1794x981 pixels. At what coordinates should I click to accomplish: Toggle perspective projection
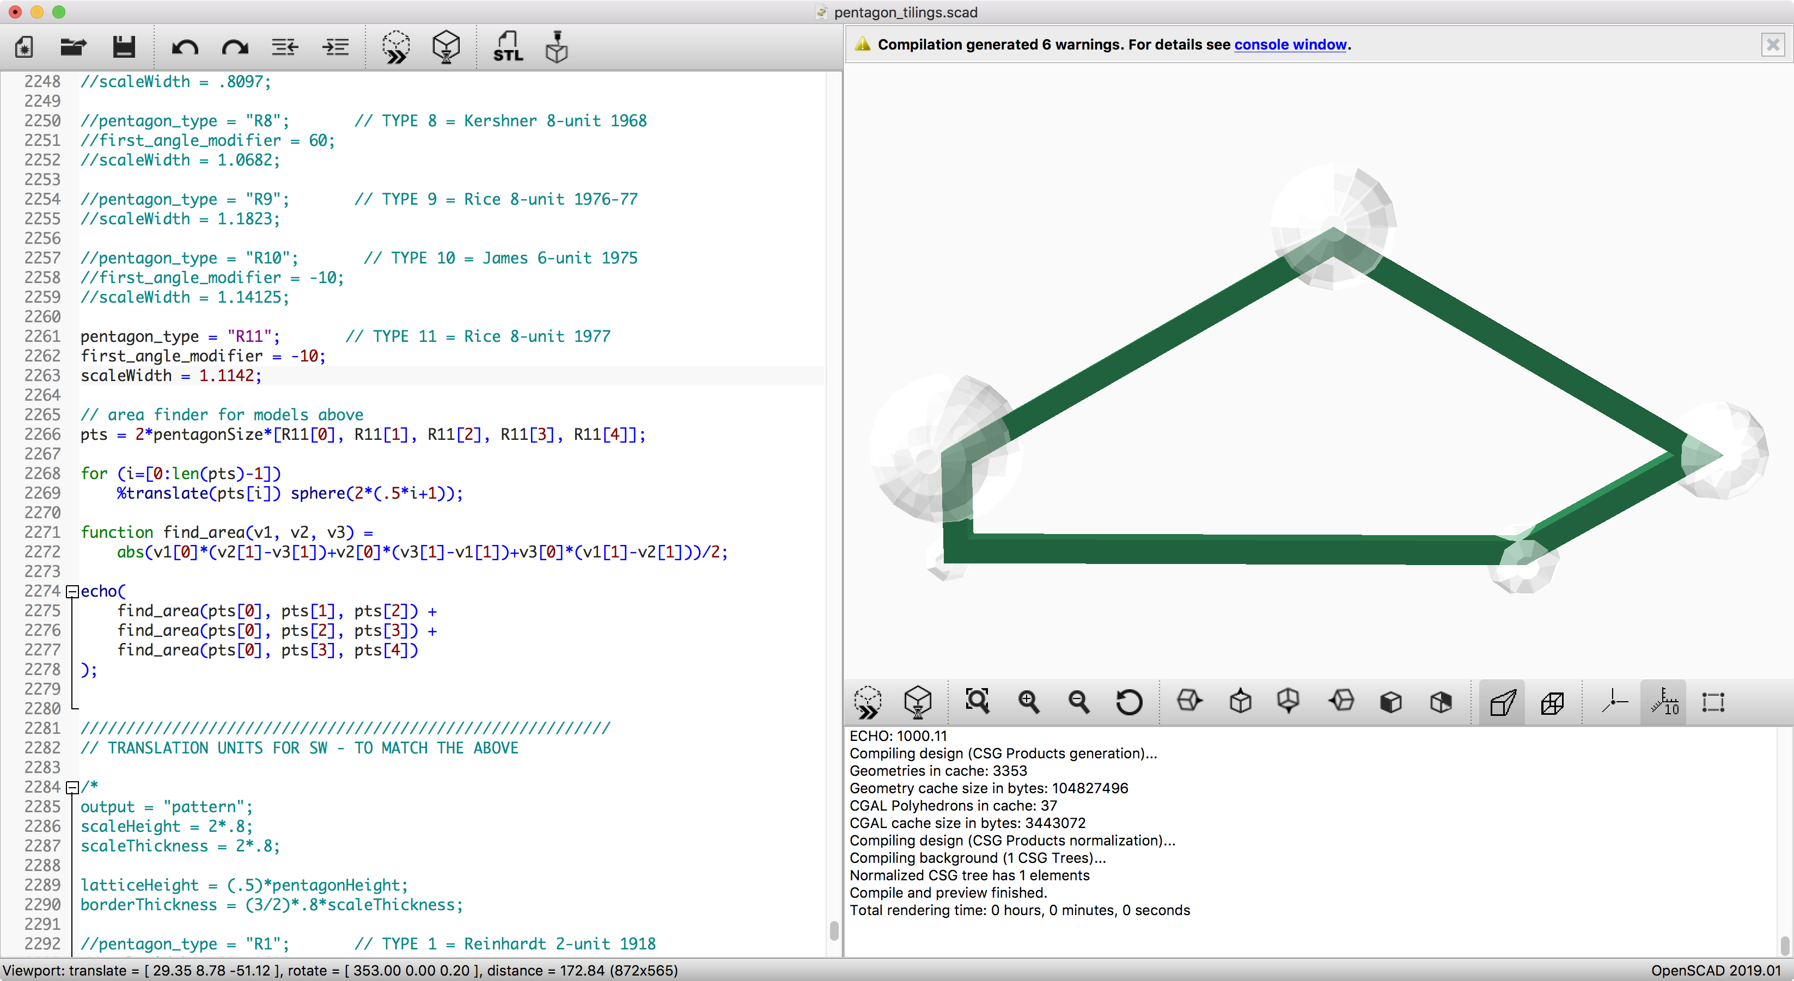[x=1502, y=702]
